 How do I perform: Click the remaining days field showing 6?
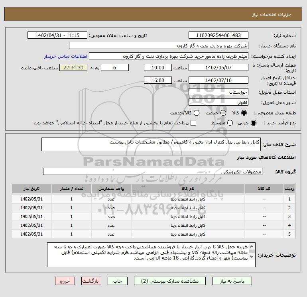(x=115, y=67)
